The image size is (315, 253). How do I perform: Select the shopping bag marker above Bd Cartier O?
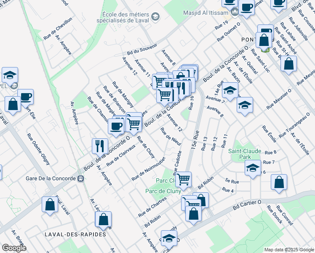pos(193,214)
